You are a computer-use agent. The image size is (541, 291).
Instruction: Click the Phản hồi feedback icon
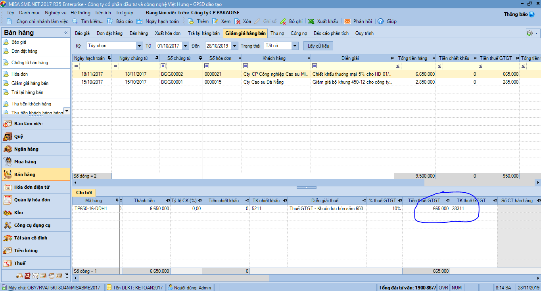347,21
